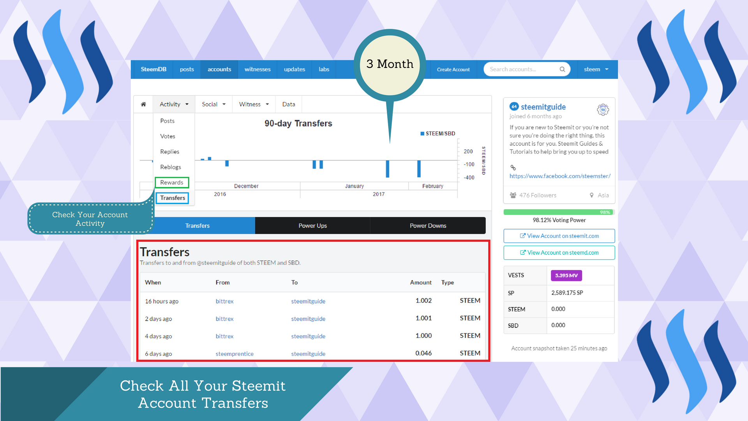
Task: Click steemitguide in the 6 days ago row
Action: 308,354
